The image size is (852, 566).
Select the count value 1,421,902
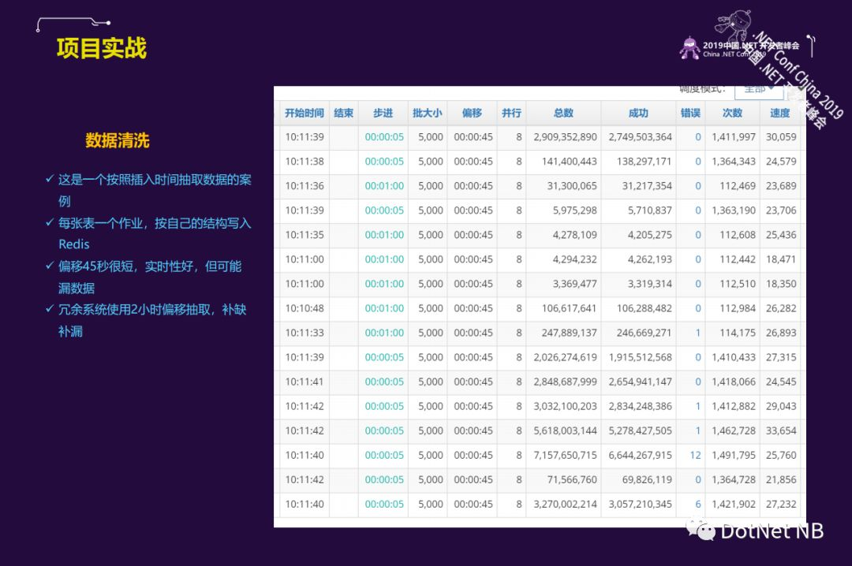click(x=734, y=504)
